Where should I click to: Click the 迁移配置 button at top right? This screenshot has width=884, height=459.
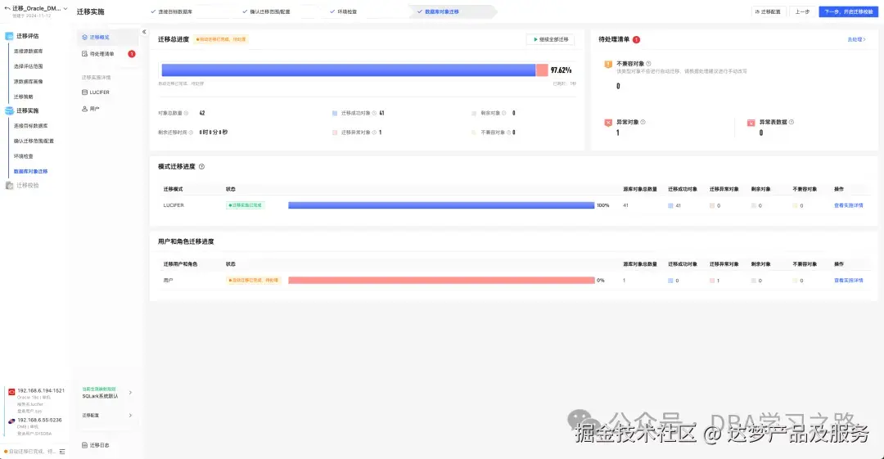(x=768, y=11)
